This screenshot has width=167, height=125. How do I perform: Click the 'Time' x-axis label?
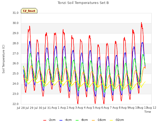tap(148, 112)
